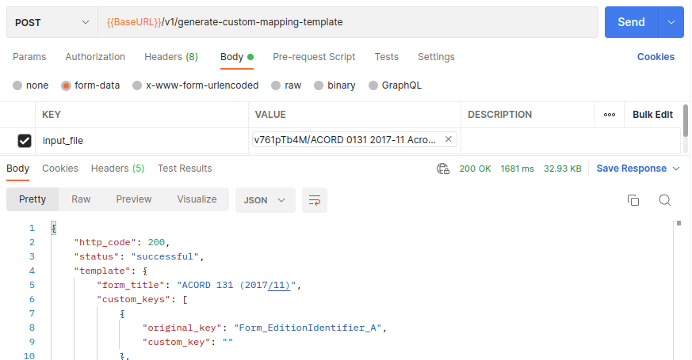Open the column options three-dots menu
Image resolution: width=692 pixels, height=360 pixels.
(x=610, y=115)
